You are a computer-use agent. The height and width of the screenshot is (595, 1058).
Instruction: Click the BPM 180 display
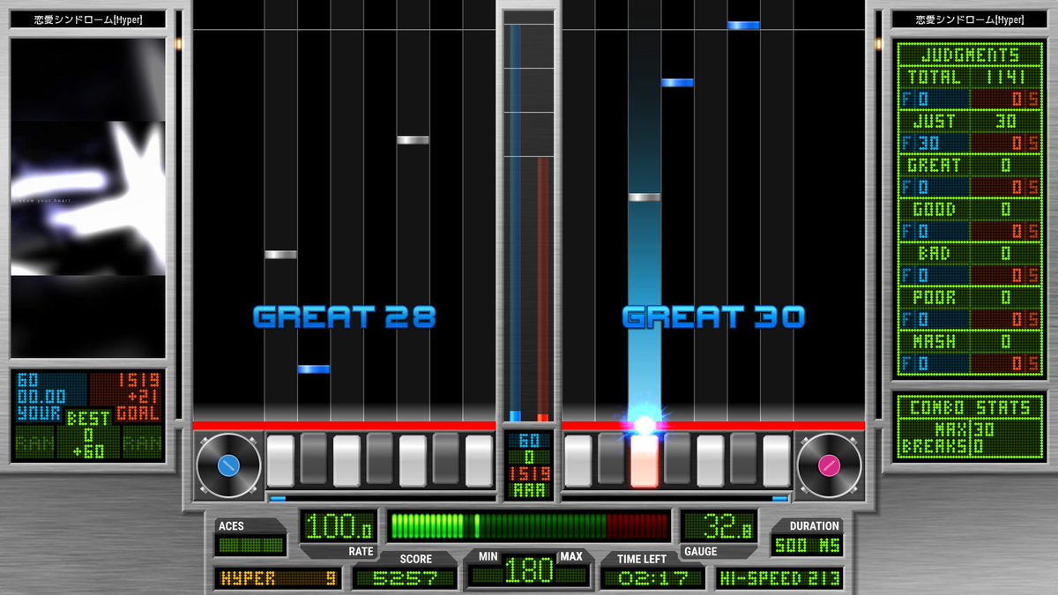point(529,571)
